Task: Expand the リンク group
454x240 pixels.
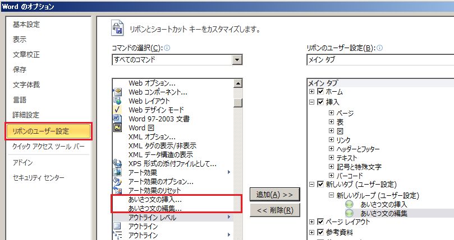Action: [331, 139]
